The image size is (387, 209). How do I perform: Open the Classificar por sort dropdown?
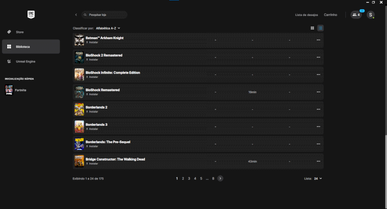point(108,28)
